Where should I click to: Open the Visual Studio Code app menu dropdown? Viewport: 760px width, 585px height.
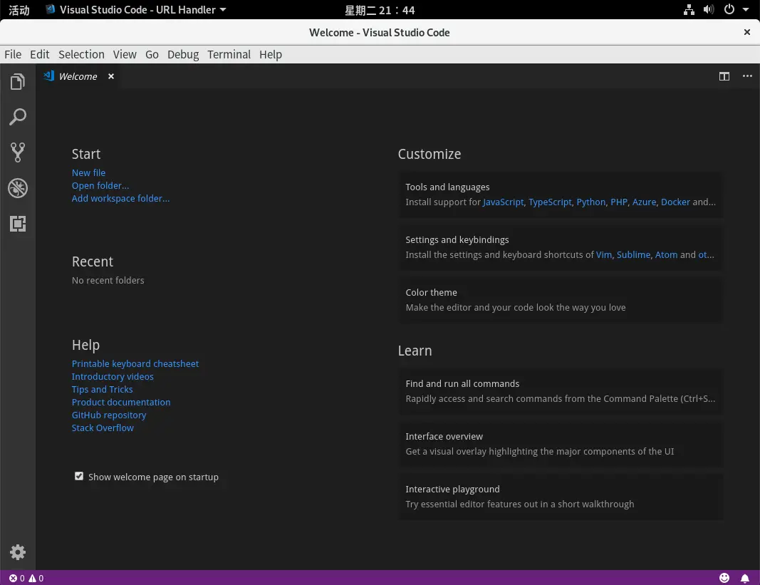[135, 9]
